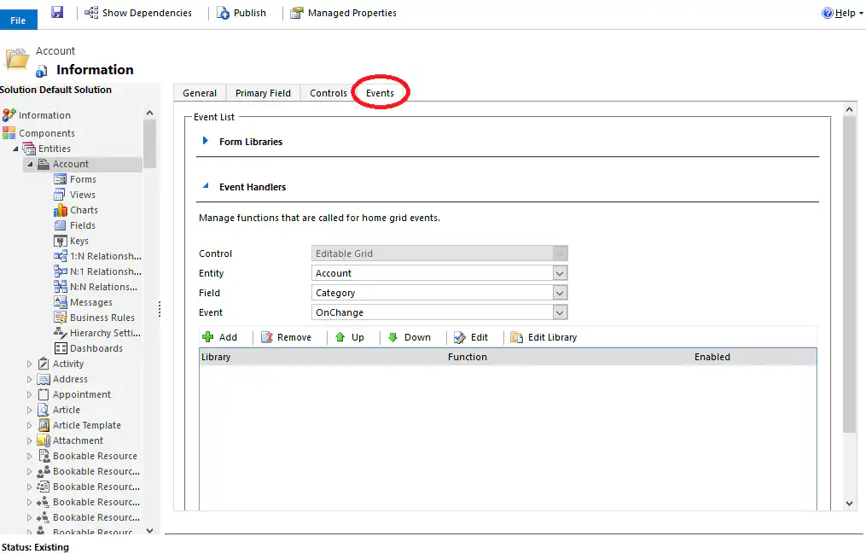Screen dimensions: 866x554
Task: Click the Add button above the library list
Action: [219, 337]
